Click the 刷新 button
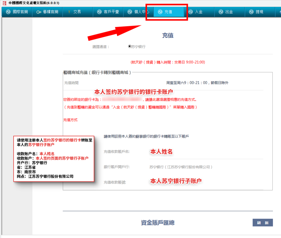The width and height of the screenshot is (281, 238). (263, 223)
